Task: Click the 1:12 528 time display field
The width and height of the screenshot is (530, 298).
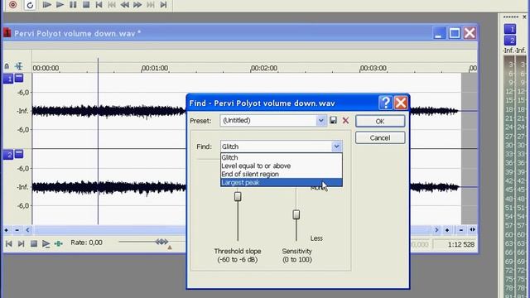Action: pos(455,244)
